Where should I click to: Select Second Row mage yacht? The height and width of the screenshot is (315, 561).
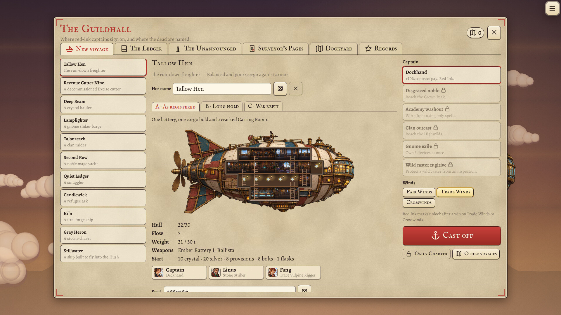click(103, 160)
